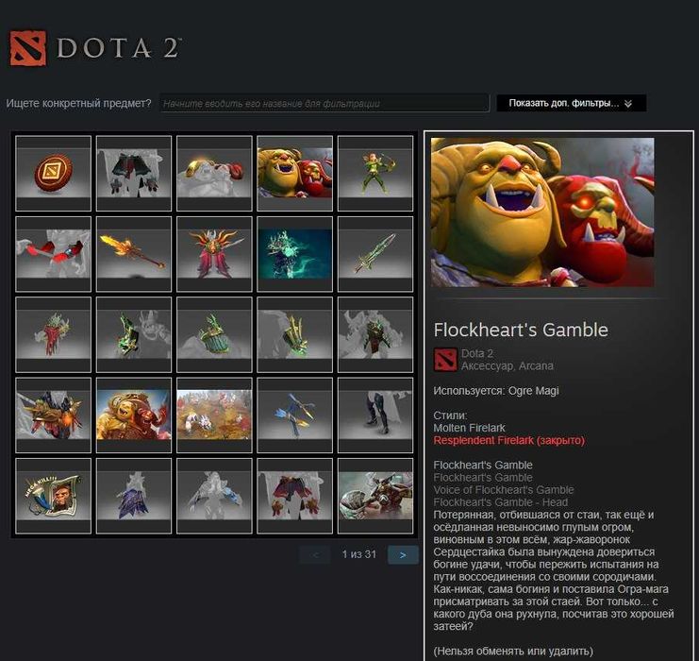
Task: Select the red Dota coin item
Action: pyautogui.click(x=54, y=173)
